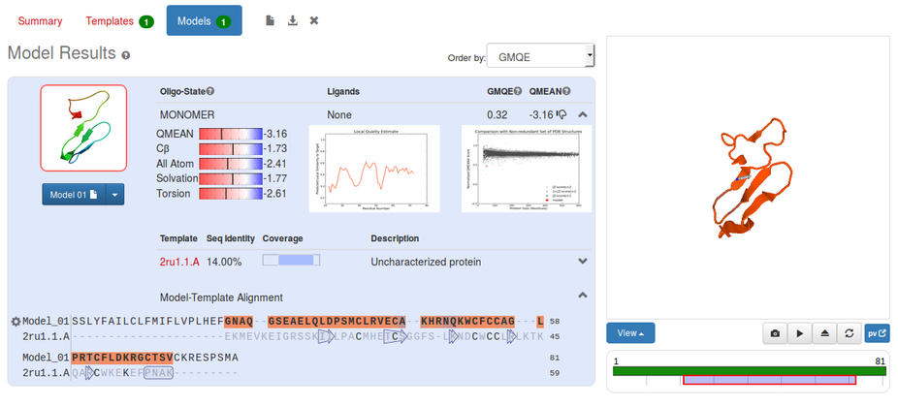Play the 3D structure animation
Viewport: 898px width, 406px height.
tap(800, 332)
